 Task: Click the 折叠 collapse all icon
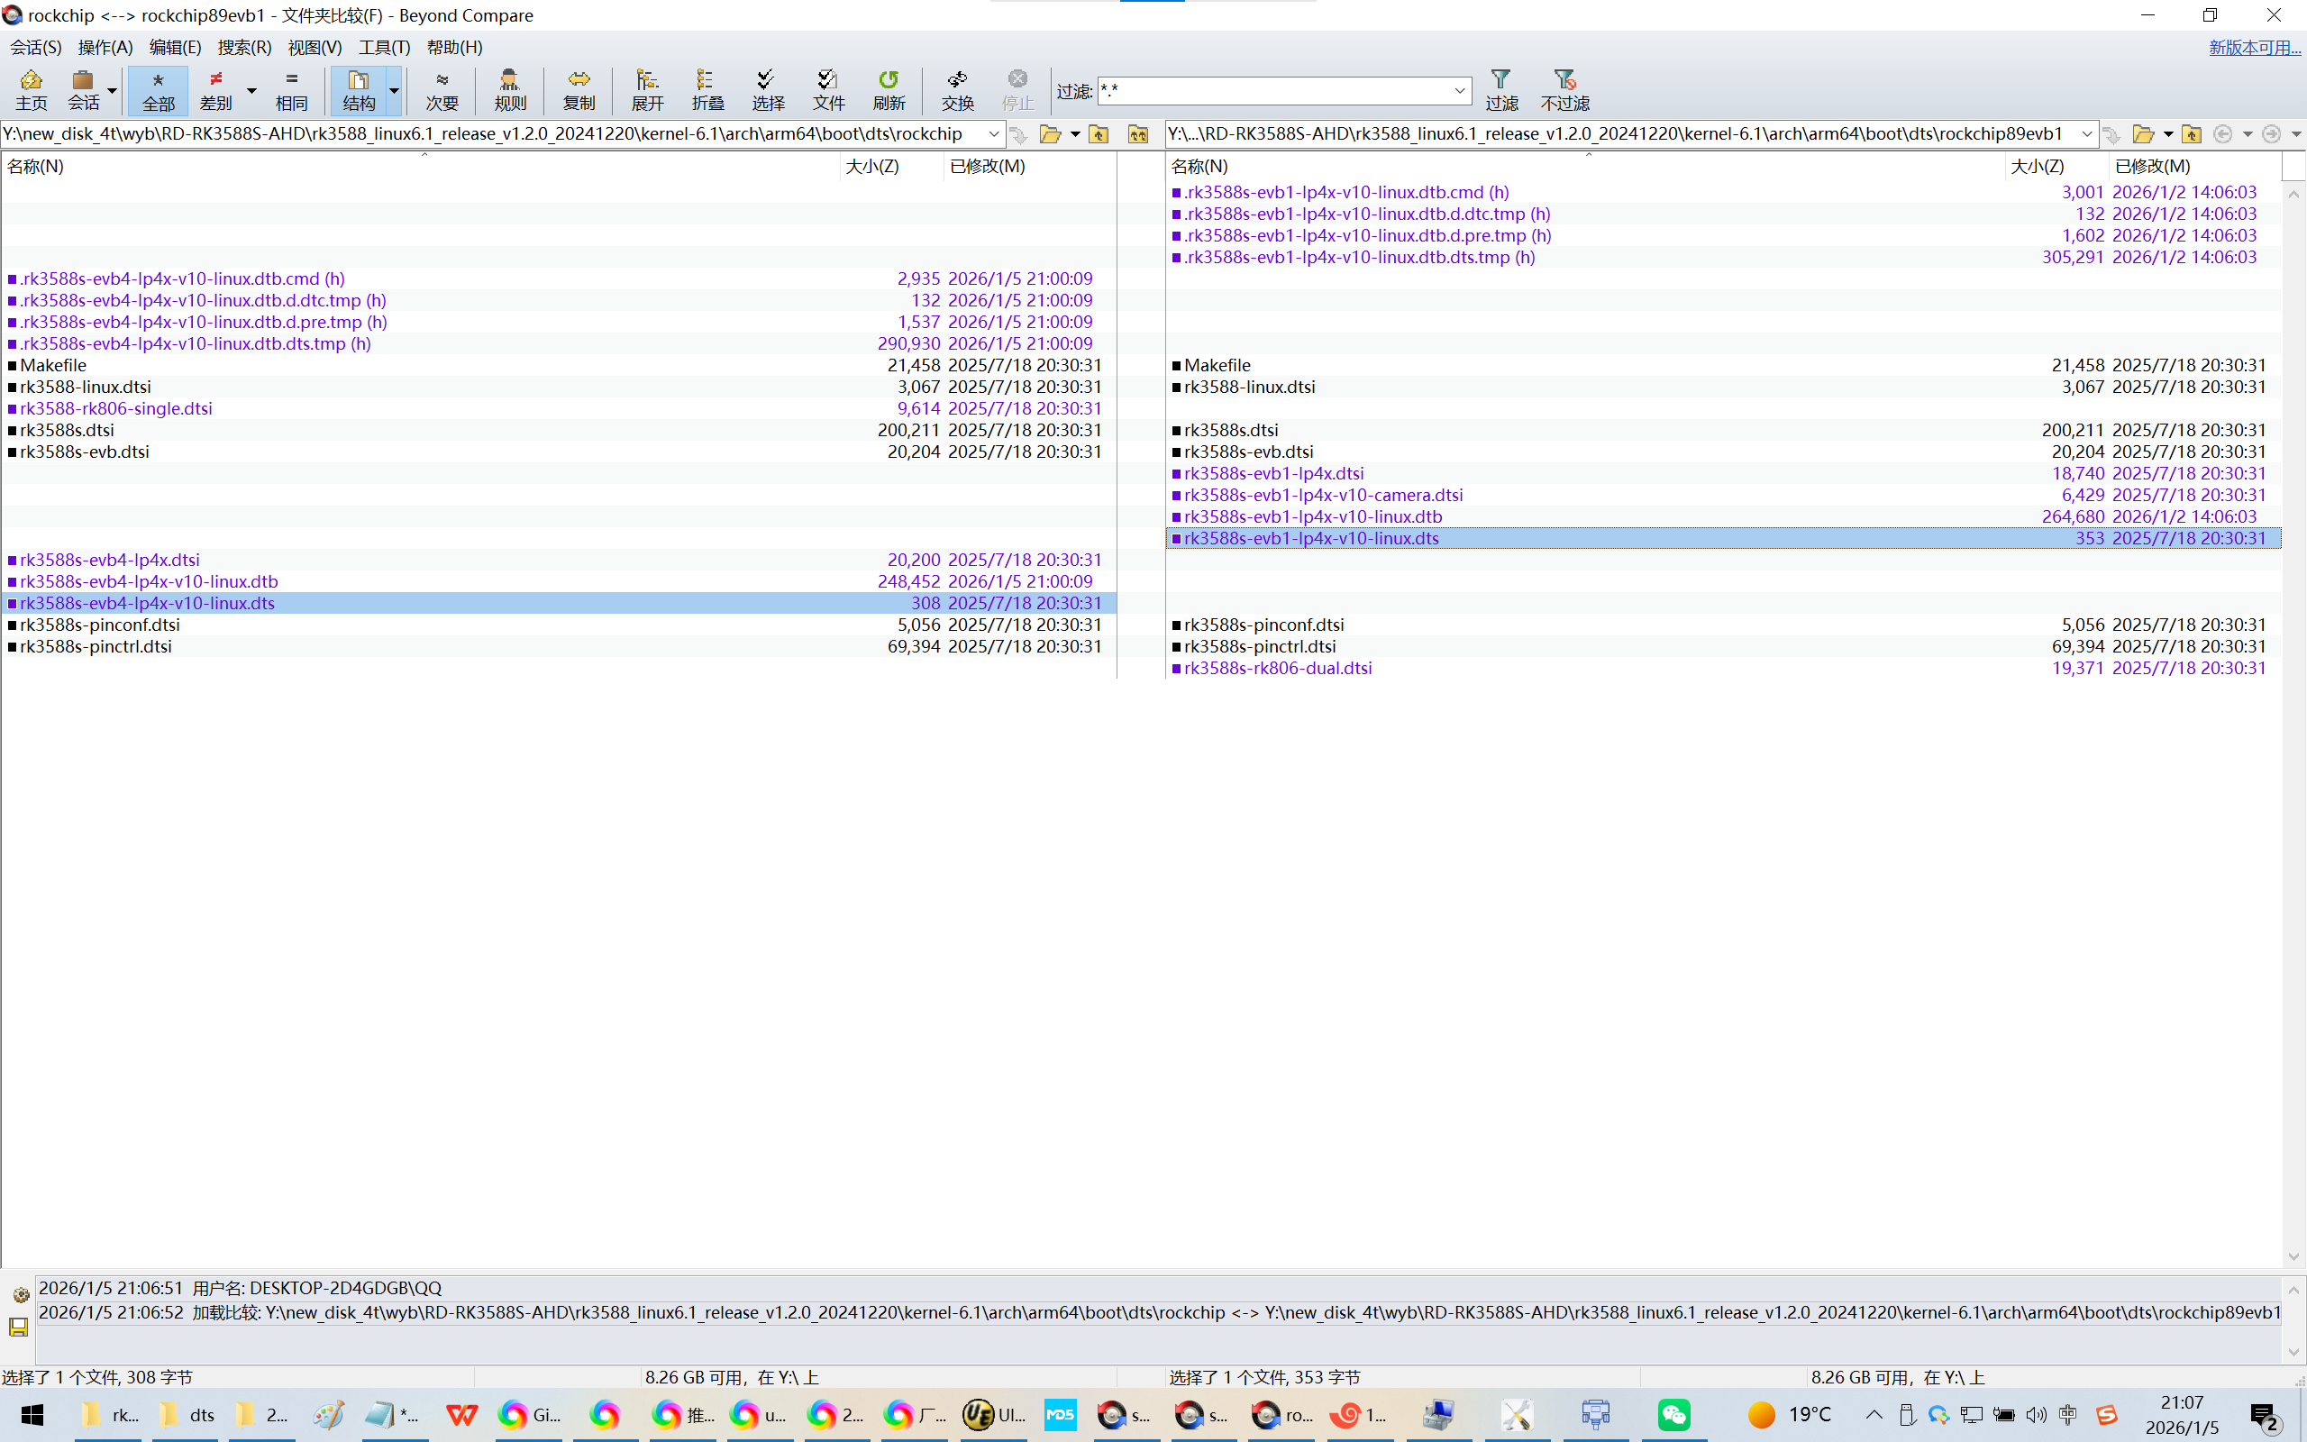(707, 89)
